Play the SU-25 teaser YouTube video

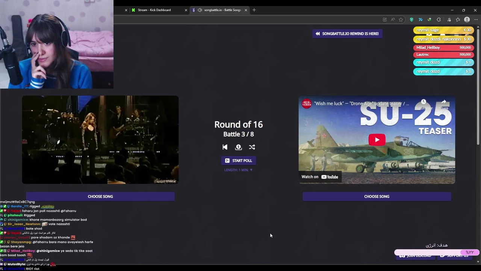click(x=377, y=140)
